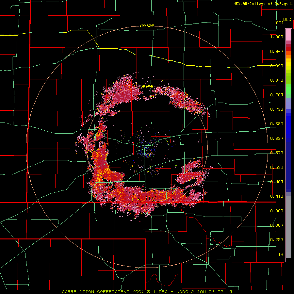This screenshot has width=294, height=294.
Task: Click the TH threshold label
Action: [281, 254]
